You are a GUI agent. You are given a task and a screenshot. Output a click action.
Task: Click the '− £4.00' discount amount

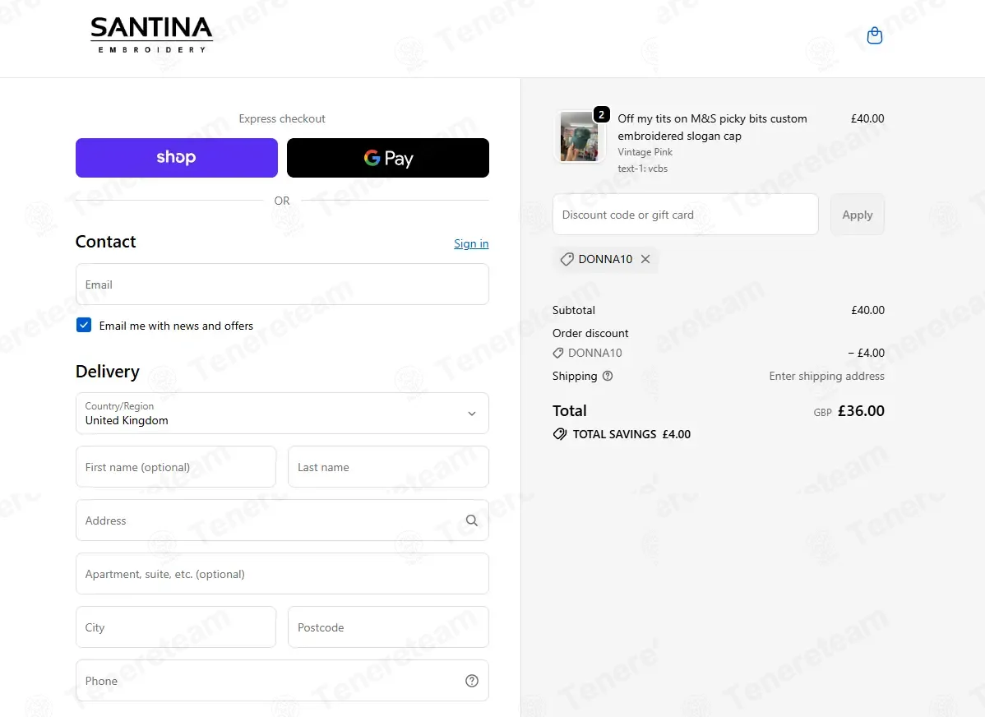click(x=866, y=354)
